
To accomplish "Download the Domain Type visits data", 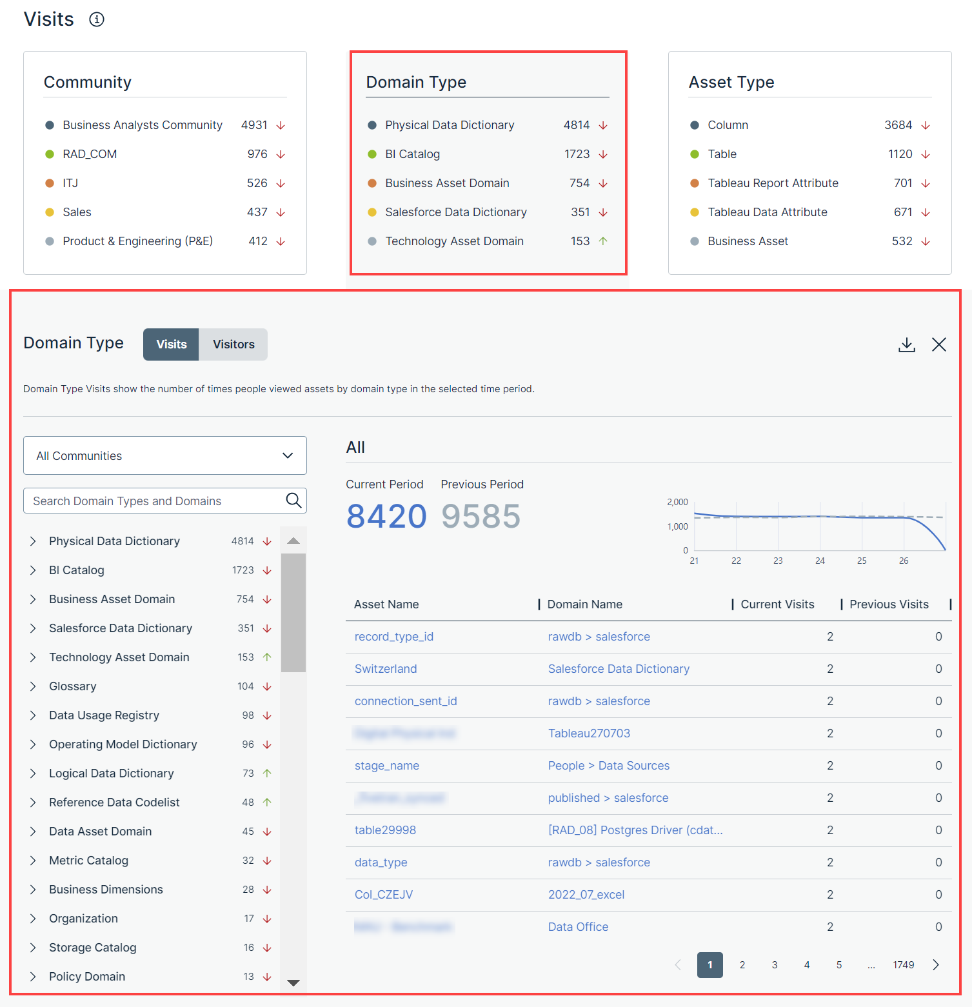I will [x=906, y=344].
